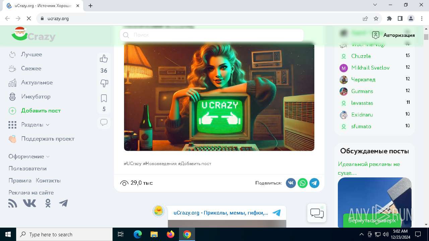Click the uCrazy Santa logo

point(33,34)
